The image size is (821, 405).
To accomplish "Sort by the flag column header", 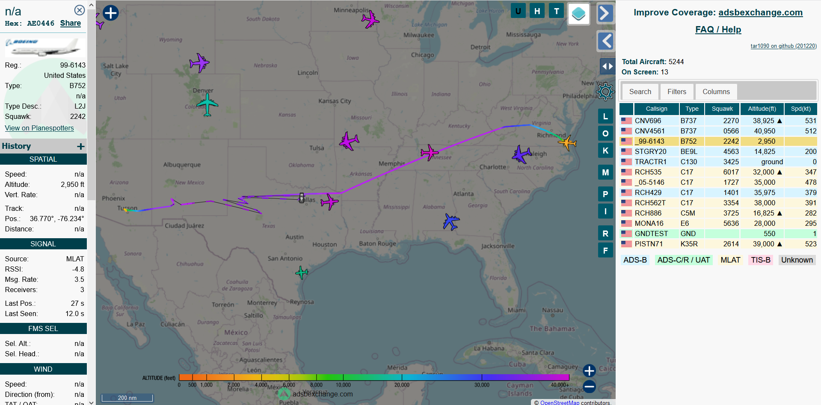I will pyautogui.click(x=626, y=109).
